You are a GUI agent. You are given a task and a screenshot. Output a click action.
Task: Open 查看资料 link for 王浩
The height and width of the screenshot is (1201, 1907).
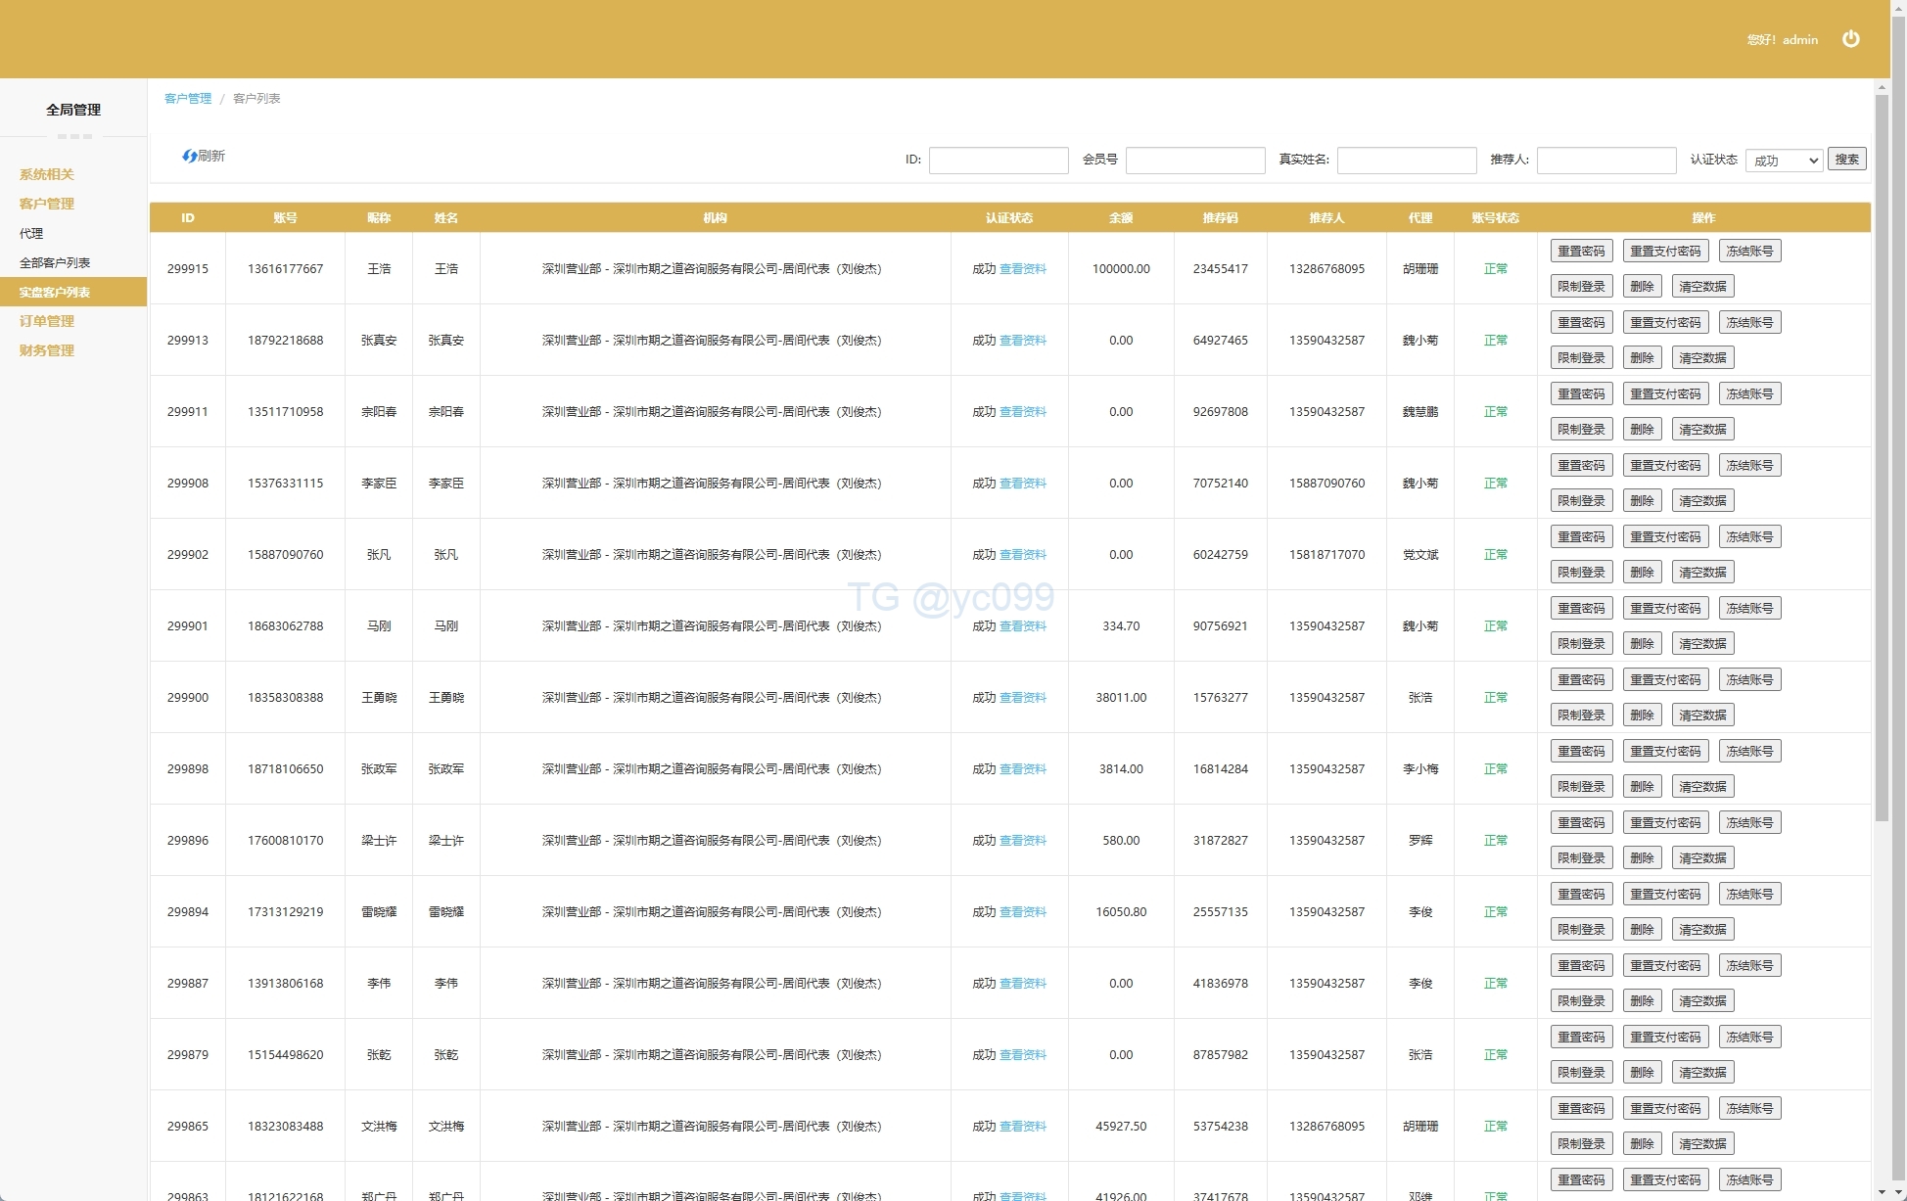tap(1022, 269)
